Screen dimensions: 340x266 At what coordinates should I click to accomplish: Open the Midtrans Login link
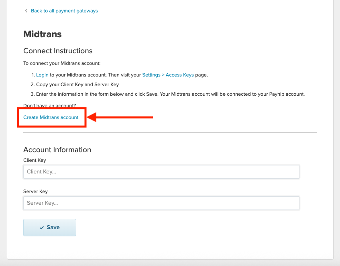coord(42,75)
